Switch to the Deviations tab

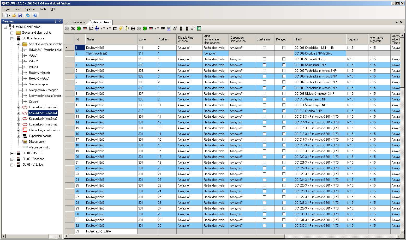78,22
